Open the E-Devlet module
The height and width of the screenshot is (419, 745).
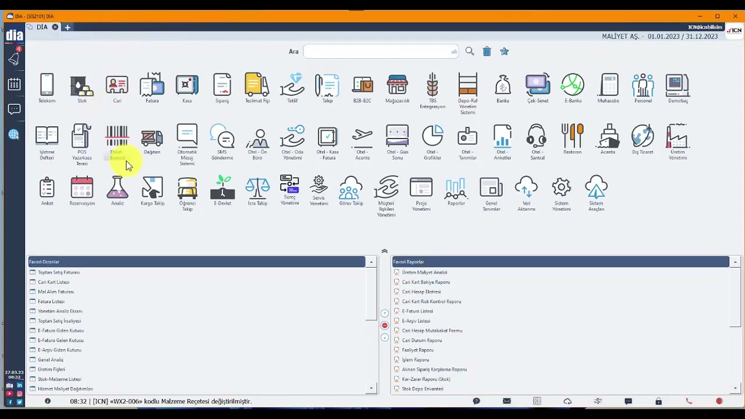click(x=222, y=191)
